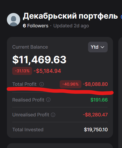
Task: Open the Unrealised Profit info icon
Action: pos(53,115)
